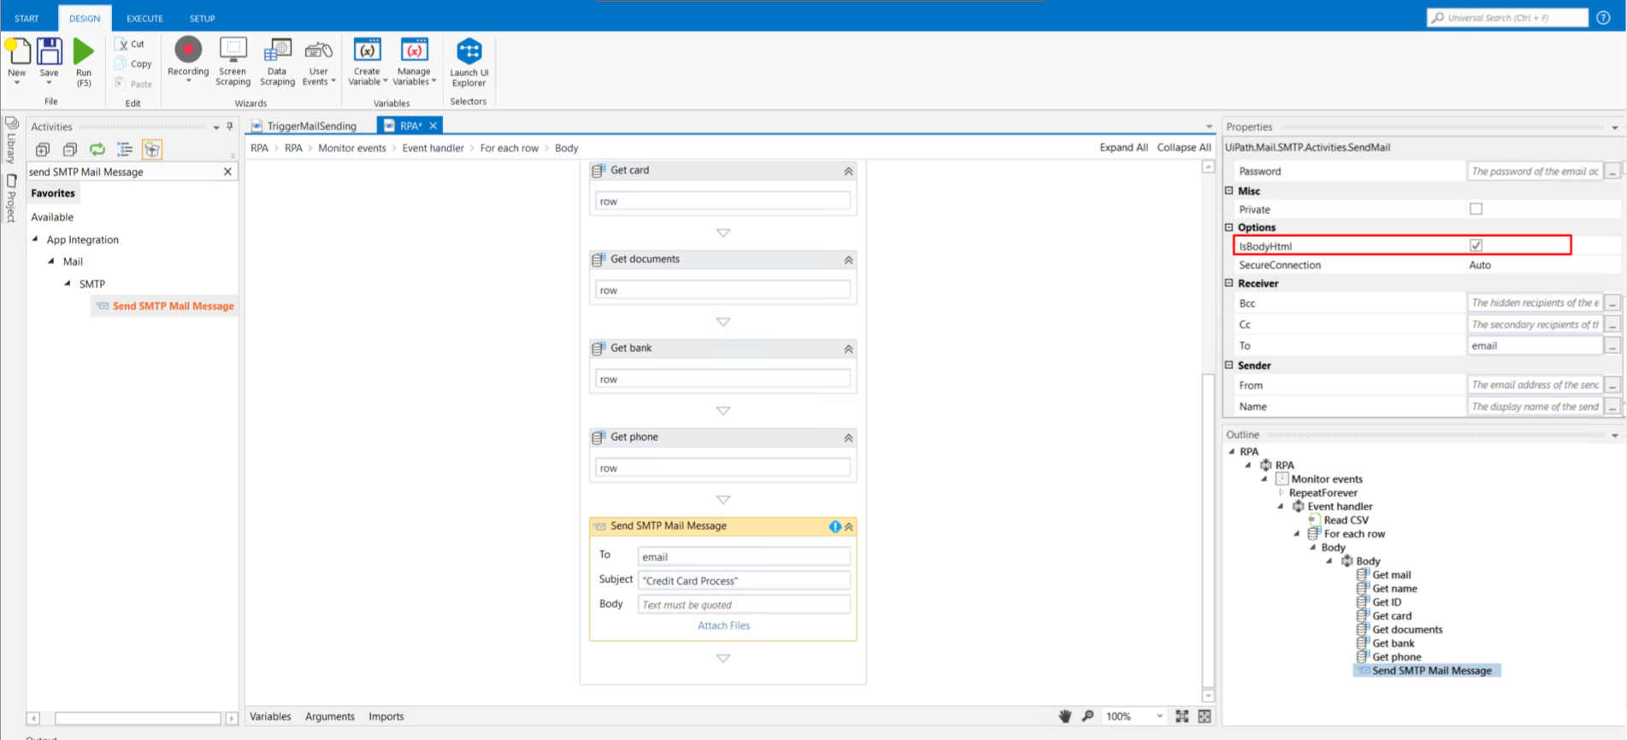Click Collapse All in the designer
The image size is (1627, 740).
(1183, 148)
